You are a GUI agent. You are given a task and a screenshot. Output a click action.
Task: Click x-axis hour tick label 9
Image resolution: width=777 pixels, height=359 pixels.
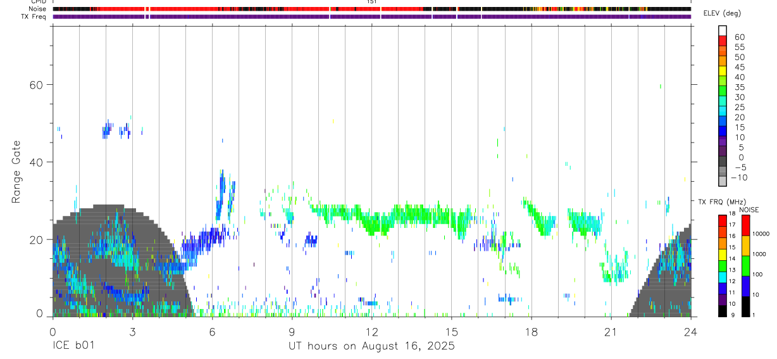pos(292,331)
